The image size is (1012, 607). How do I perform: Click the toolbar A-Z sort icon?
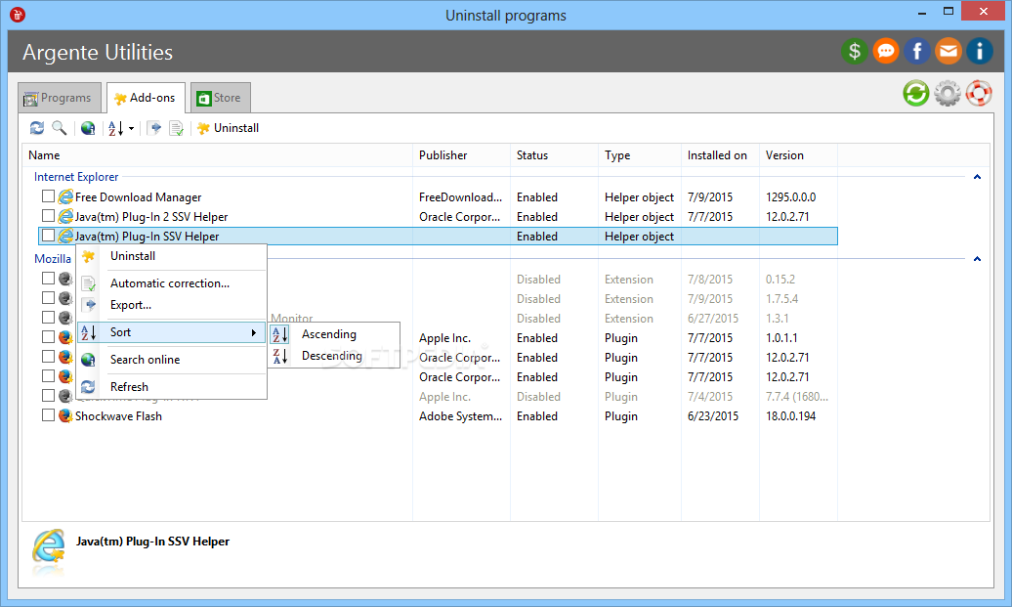click(x=115, y=128)
